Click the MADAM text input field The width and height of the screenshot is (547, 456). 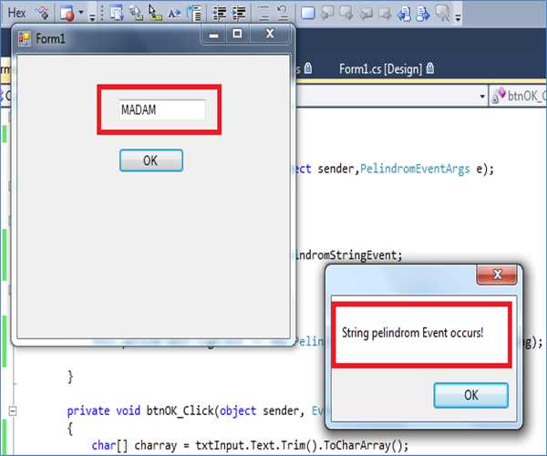(x=161, y=109)
